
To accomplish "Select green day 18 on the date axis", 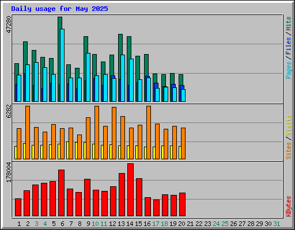I will tap(164, 224).
